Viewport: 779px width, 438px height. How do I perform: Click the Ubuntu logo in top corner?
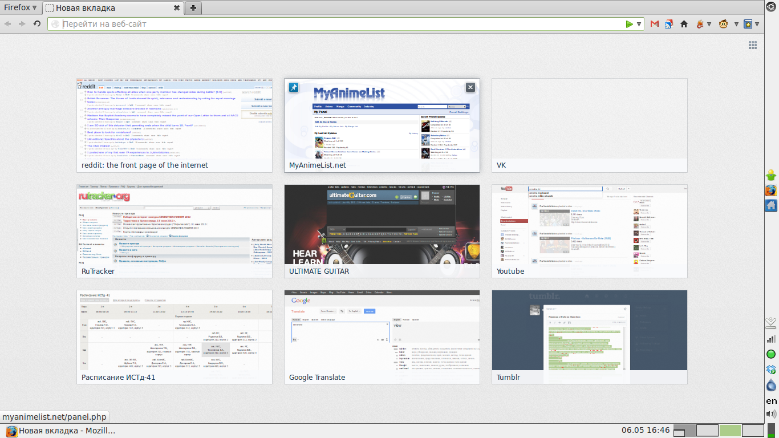pyautogui.click(x=772, y=6)
